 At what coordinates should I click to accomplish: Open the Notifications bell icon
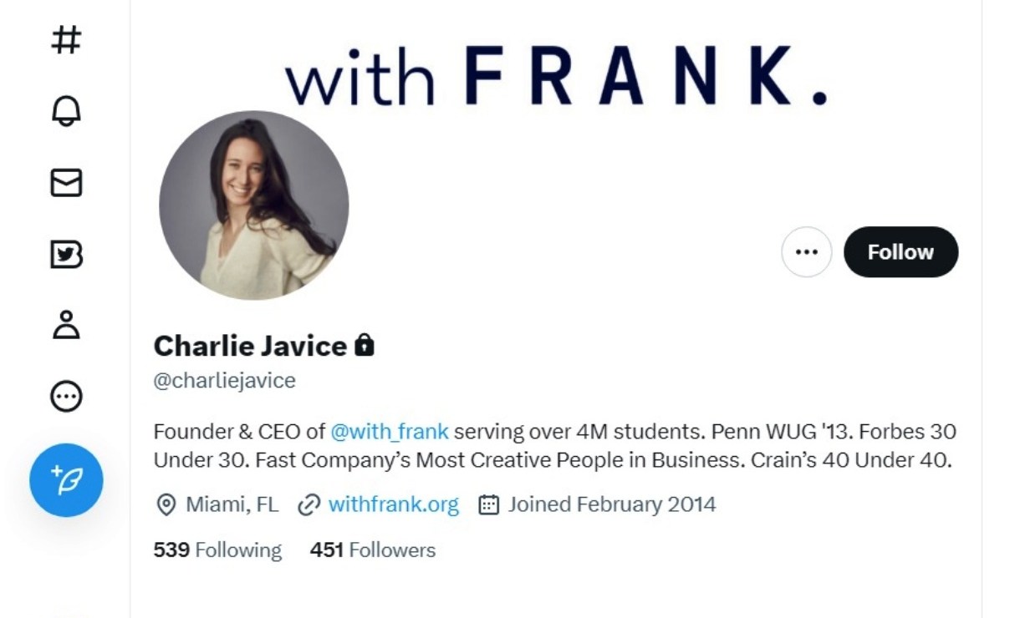tap(66, 110)
